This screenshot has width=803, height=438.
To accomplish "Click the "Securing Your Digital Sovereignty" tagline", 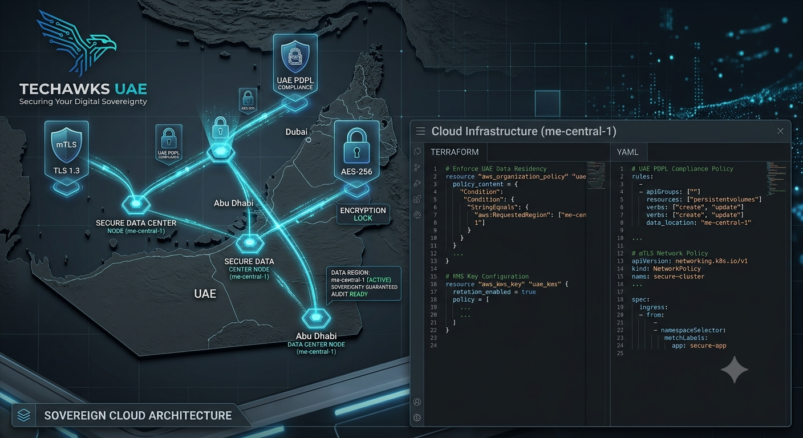I will 83,102.
